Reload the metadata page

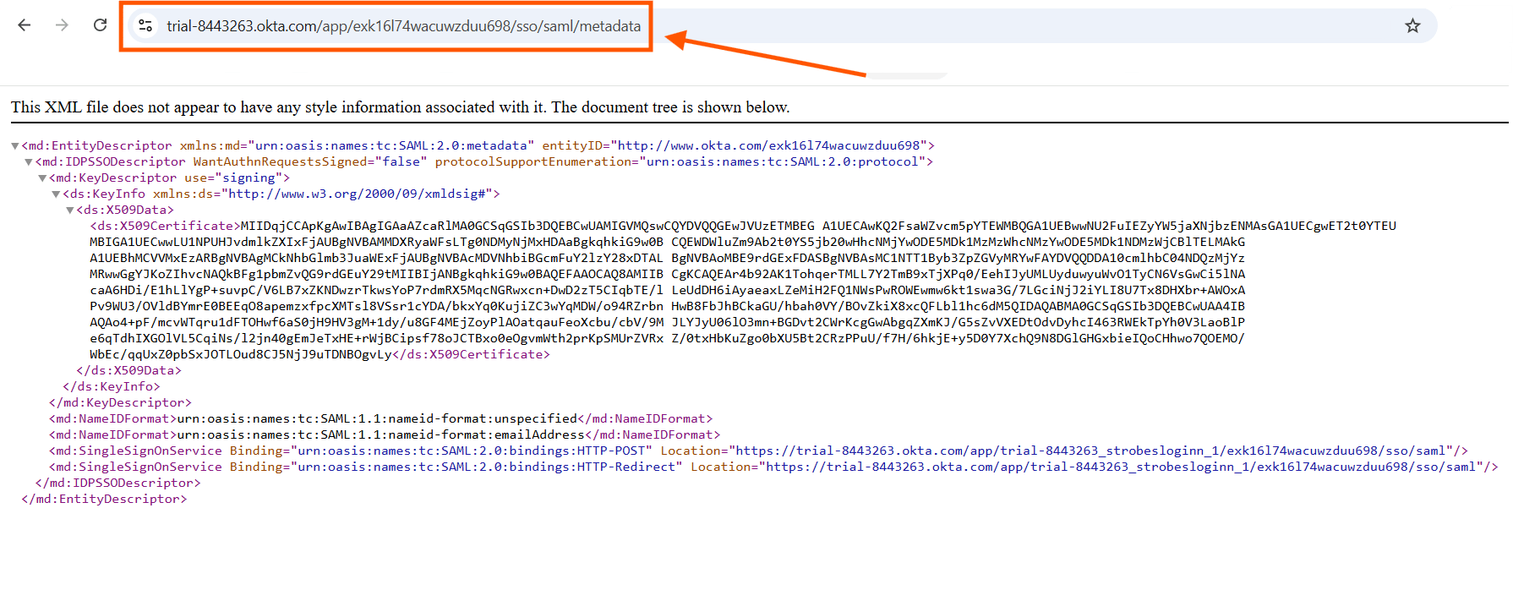[x=100, y=25]
